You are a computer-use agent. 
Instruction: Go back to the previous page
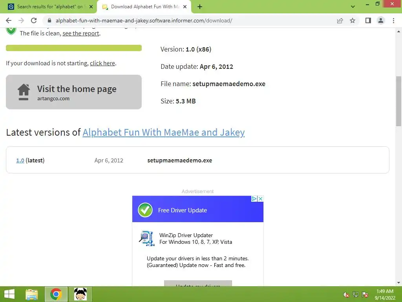pyautogui.click(x=9, y=20)
